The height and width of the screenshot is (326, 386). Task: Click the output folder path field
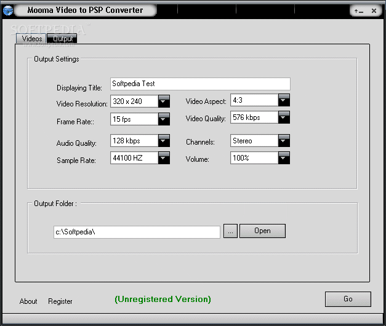pos(137,232)
